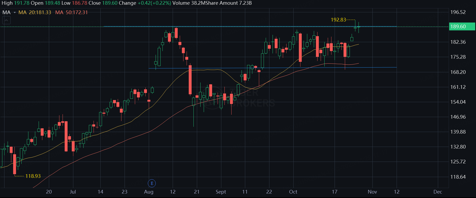Click the green current price tag on the price axis
The image size is (476, 198).
(x=462, y=26)
